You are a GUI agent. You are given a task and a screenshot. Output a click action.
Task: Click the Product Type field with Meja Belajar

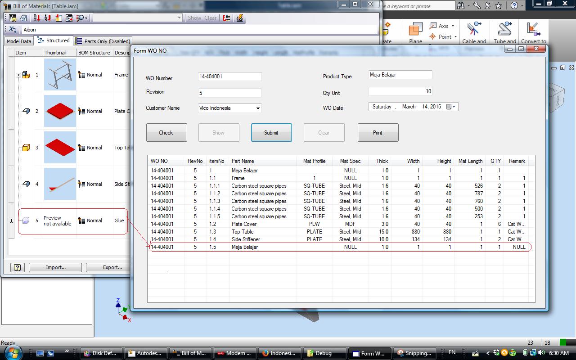(x=400, y=75)
